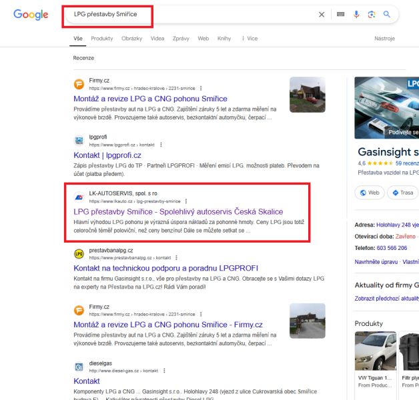Click the dieselgas favicon
Screen dimensions: 419x400
pyautogui.click(x=79, y=367)
